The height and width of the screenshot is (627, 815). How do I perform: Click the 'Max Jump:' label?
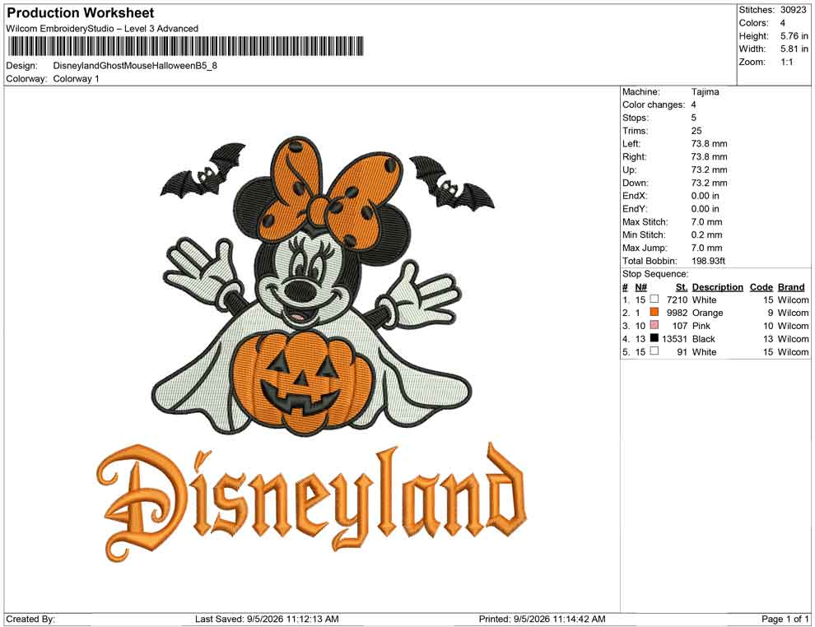pyautogui.click(x=645, y=248)
